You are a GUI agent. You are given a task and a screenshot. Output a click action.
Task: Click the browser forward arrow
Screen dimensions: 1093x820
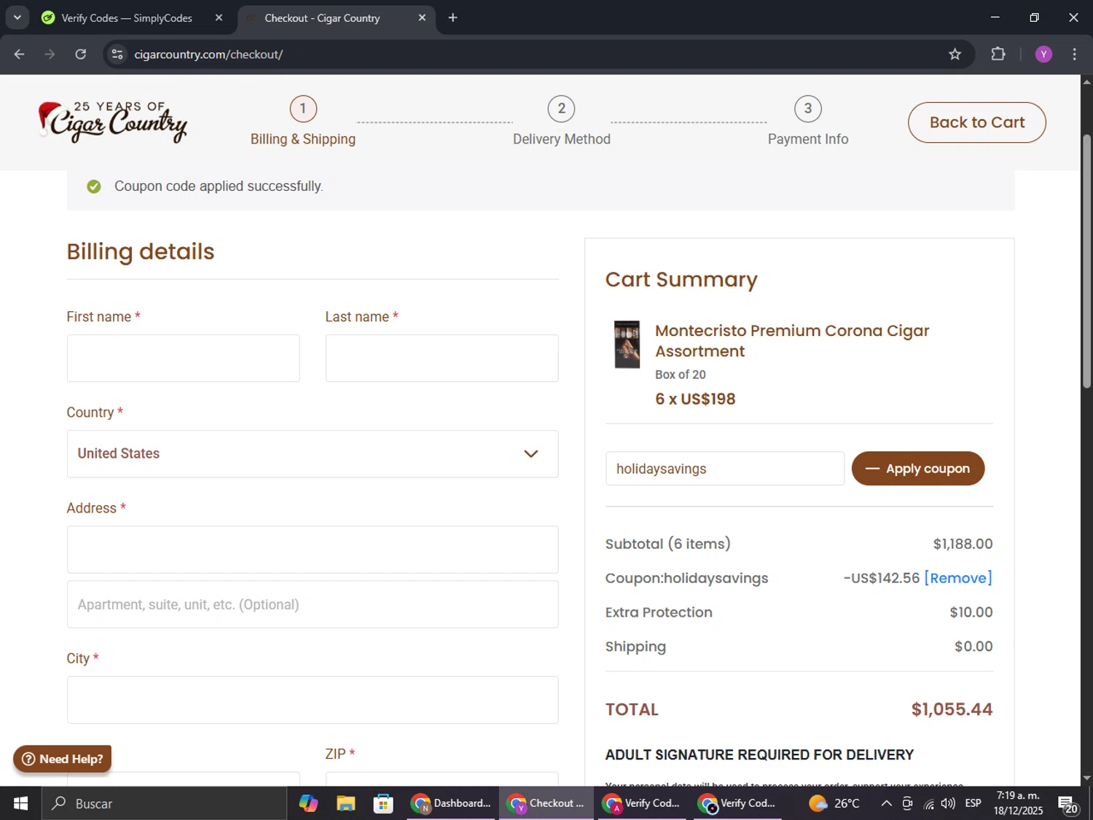tap(50, 54)
